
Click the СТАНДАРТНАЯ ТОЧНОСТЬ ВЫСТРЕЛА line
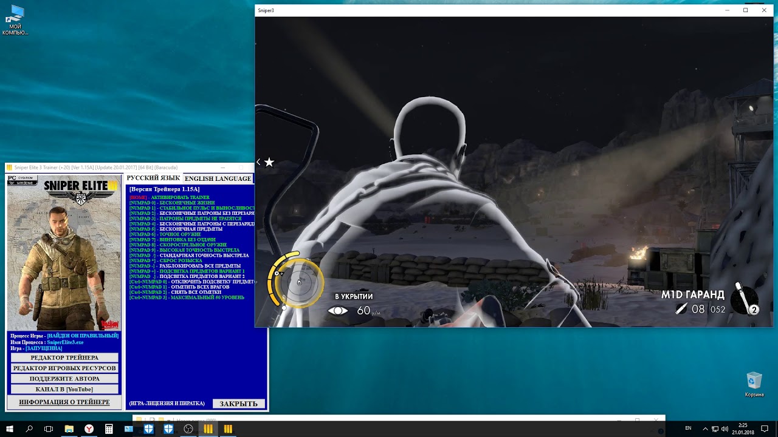(x=188, y=256)
